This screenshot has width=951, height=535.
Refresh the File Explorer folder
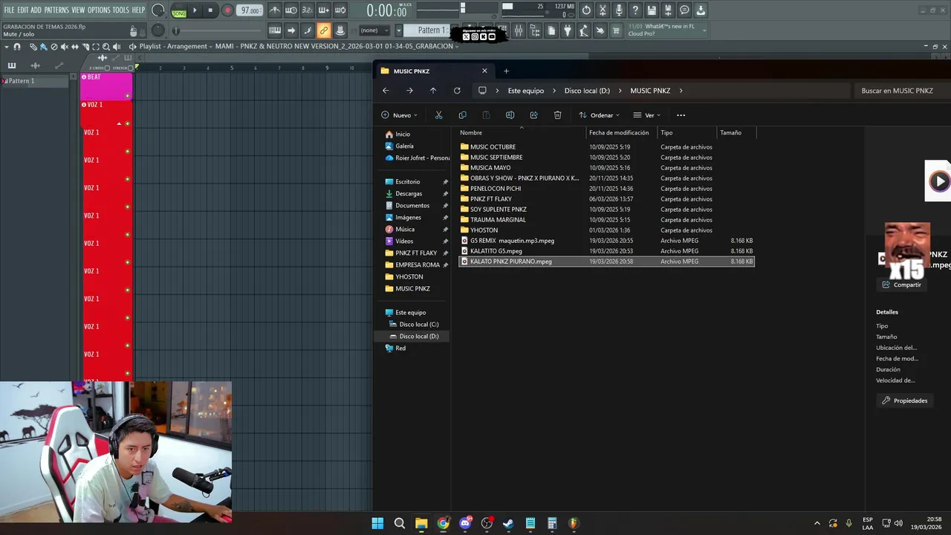pyautogui.click(x=457, y=91)
